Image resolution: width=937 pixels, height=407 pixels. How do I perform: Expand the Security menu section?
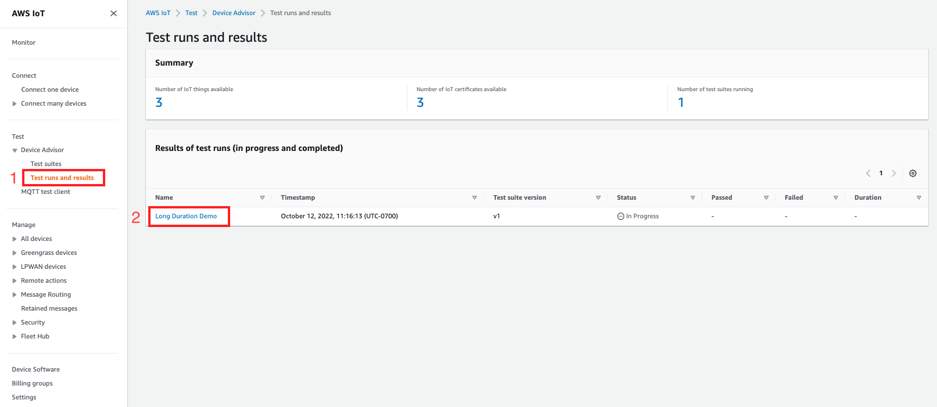pos(15,323)
